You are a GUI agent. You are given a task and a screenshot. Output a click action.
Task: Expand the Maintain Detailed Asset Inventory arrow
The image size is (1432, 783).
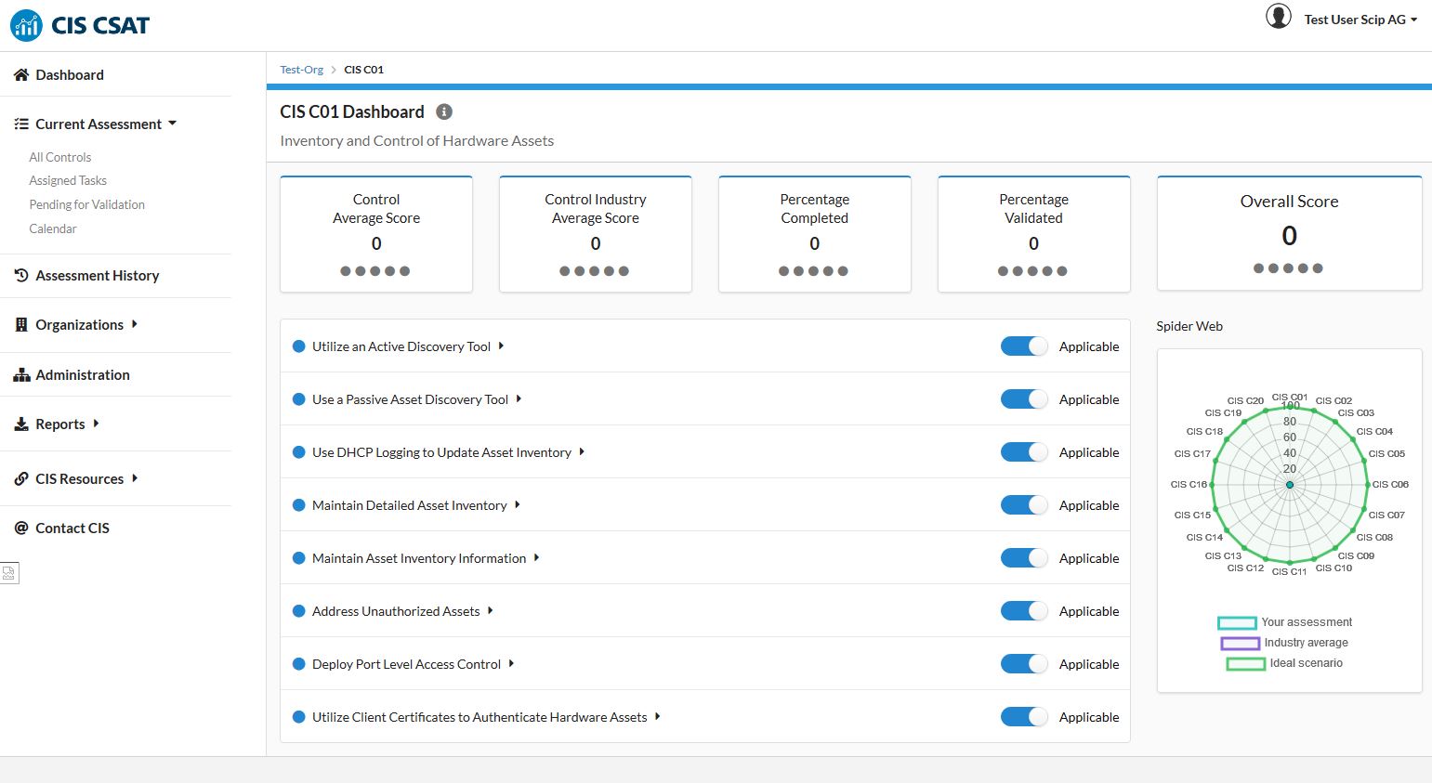pyautogui.click(x=518, y=505)
